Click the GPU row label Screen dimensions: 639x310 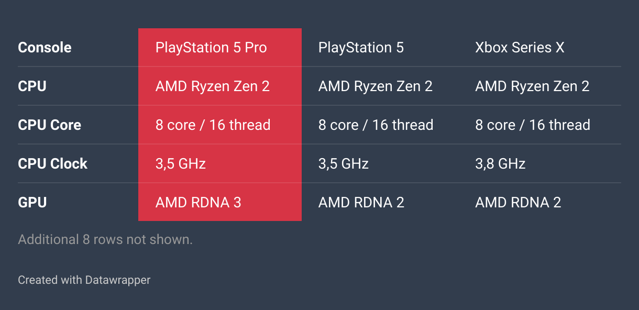coord(32,203)
